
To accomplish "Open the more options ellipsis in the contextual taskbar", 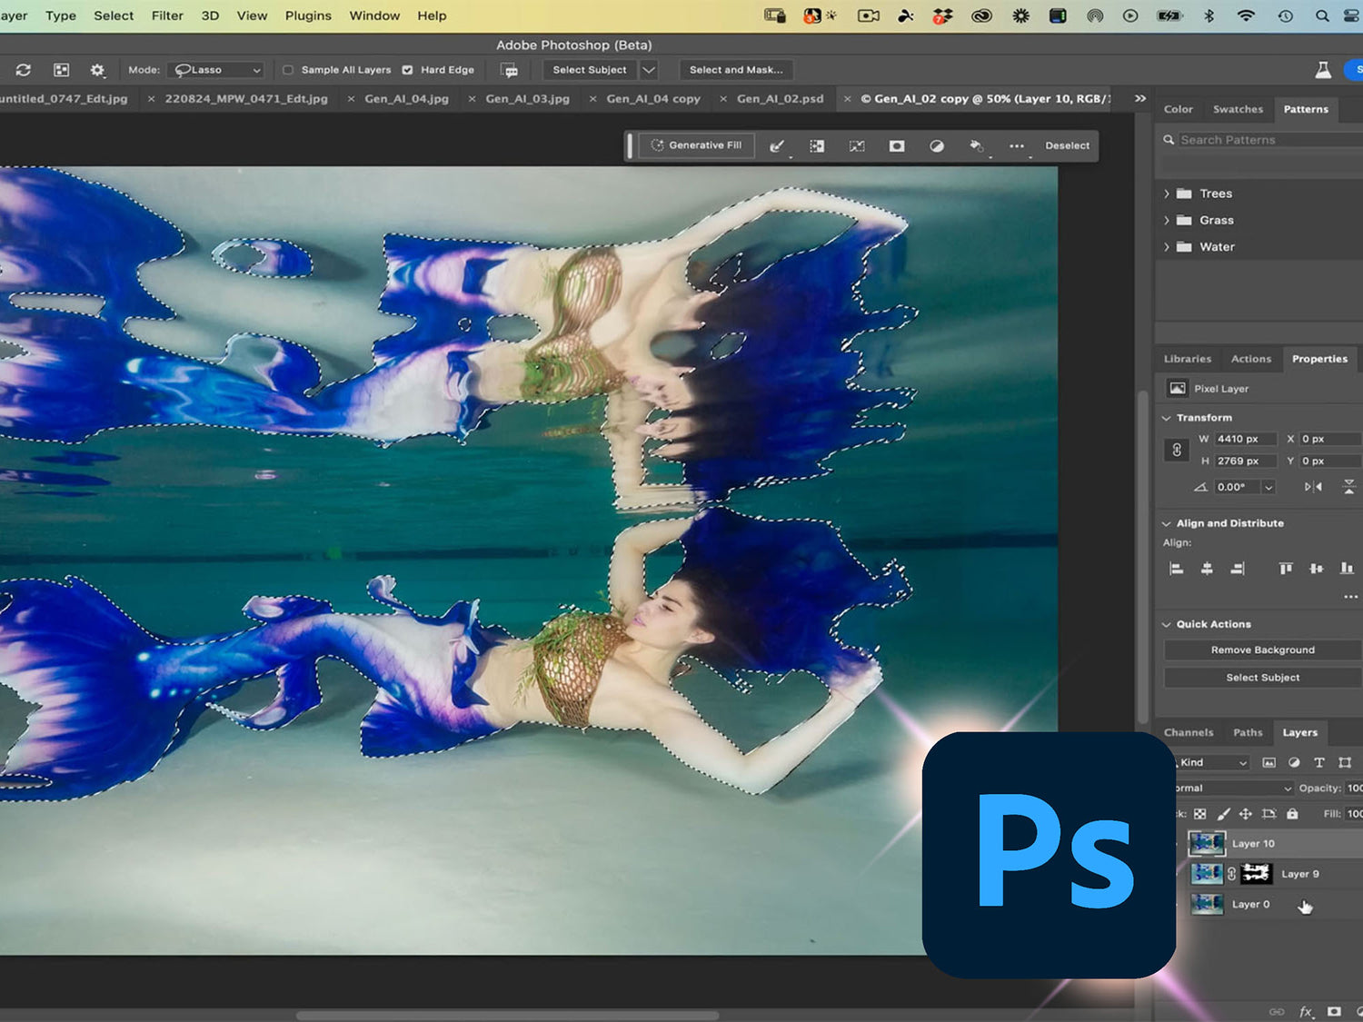I will [1017, 145].
